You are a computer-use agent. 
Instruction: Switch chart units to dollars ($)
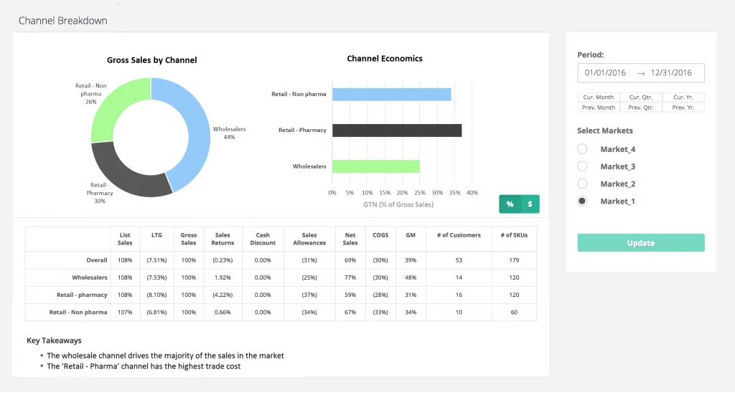pyautogui.click(x=530, y=204)
